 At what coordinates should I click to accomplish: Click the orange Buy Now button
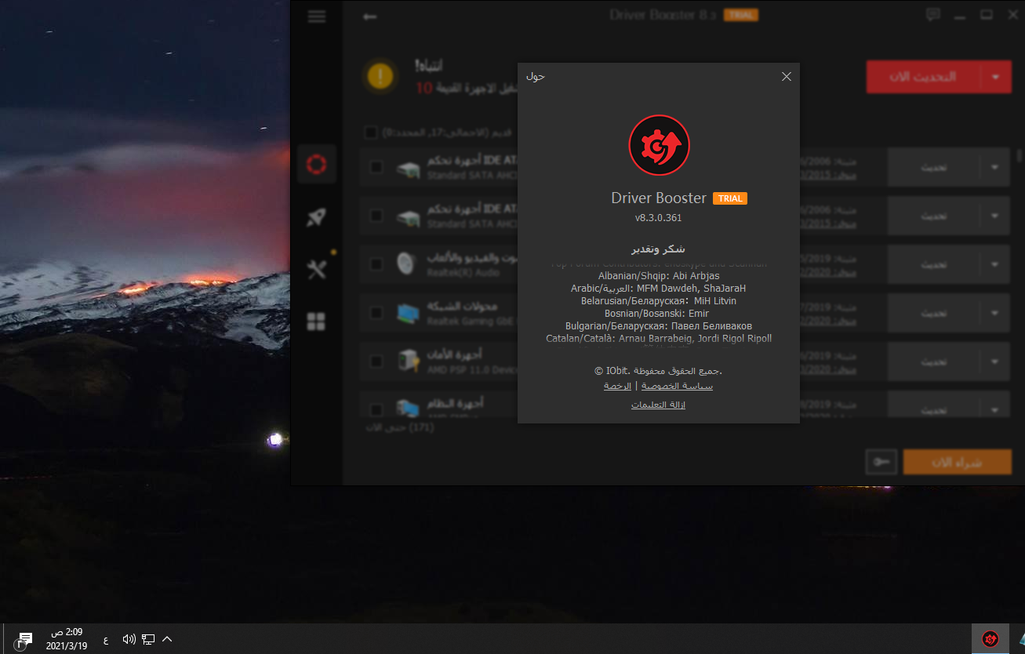tap(957, 462)
